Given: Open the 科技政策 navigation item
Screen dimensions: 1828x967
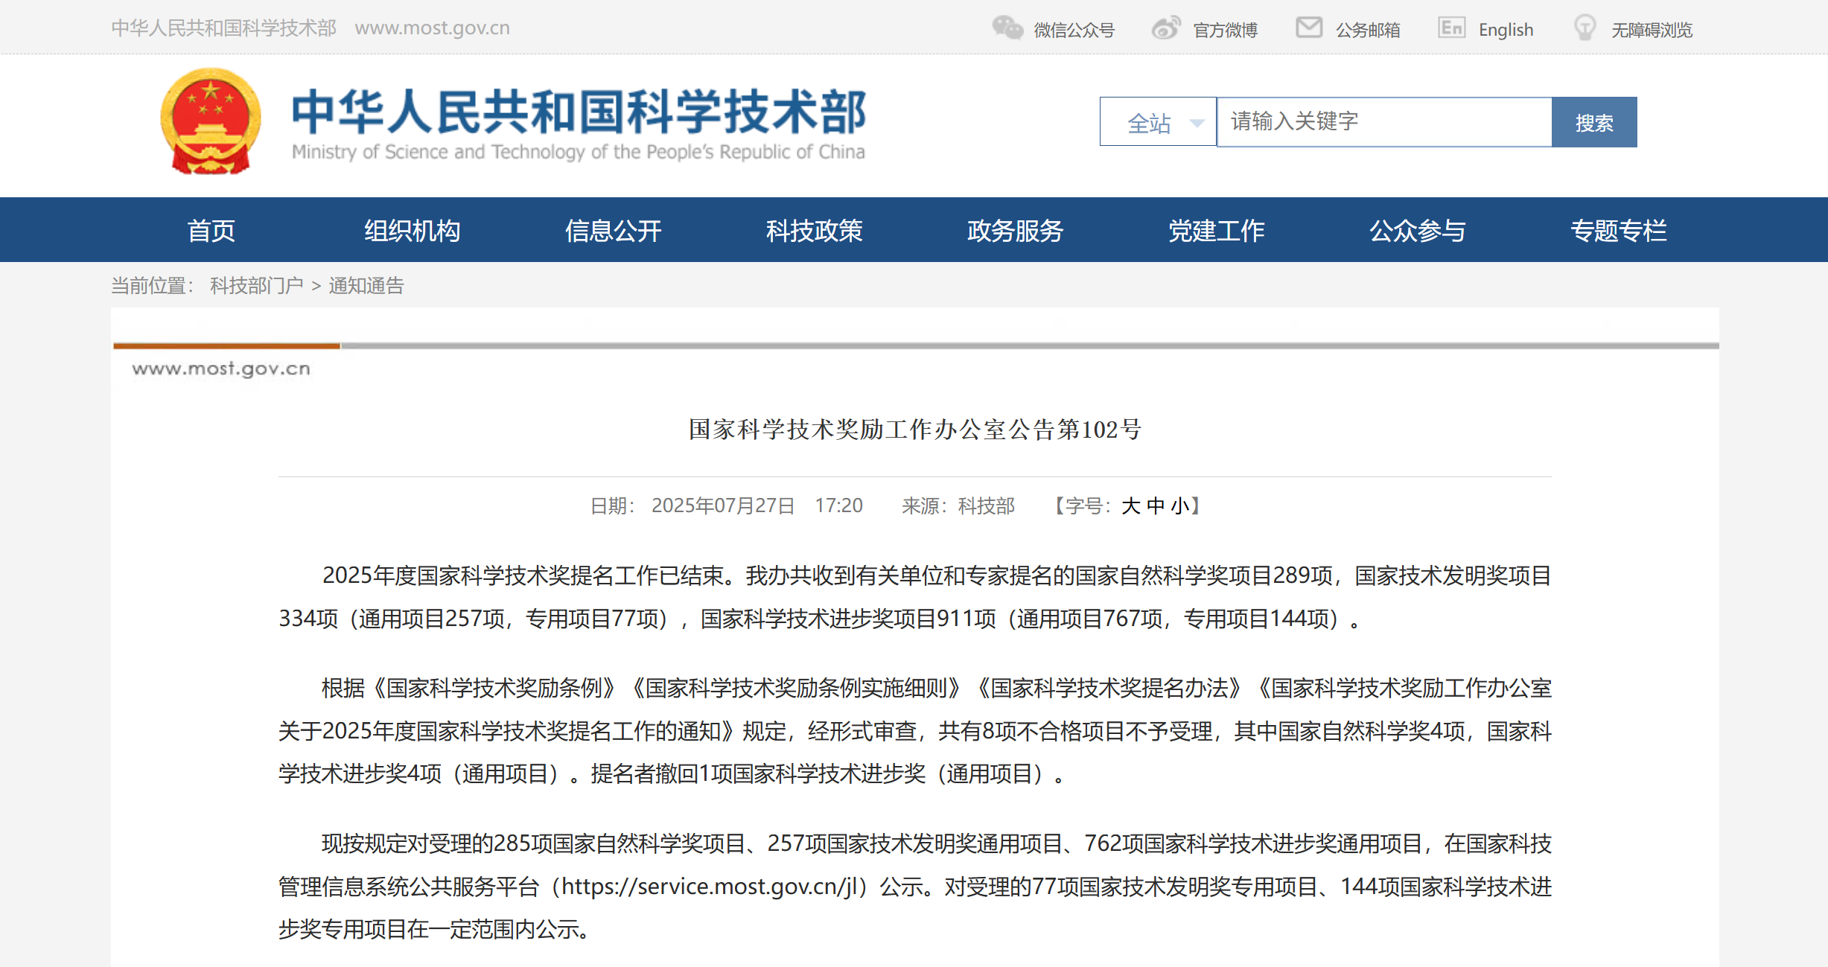Looking at the screenshot, I should pyautogui.click(x=814, y=231).
